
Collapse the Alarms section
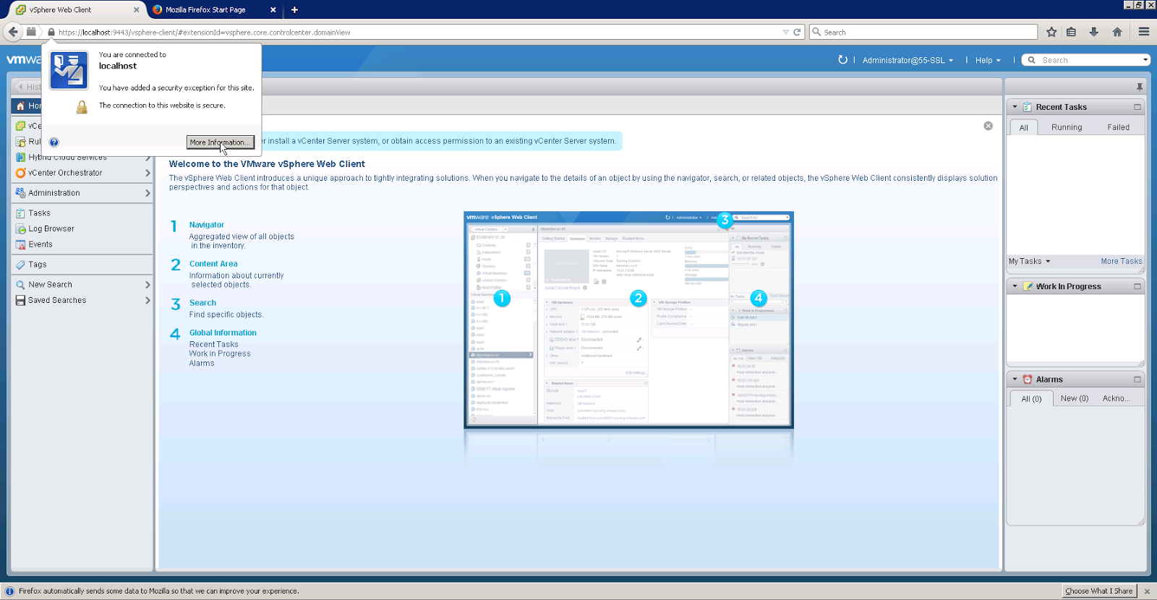click(1015, 380)
